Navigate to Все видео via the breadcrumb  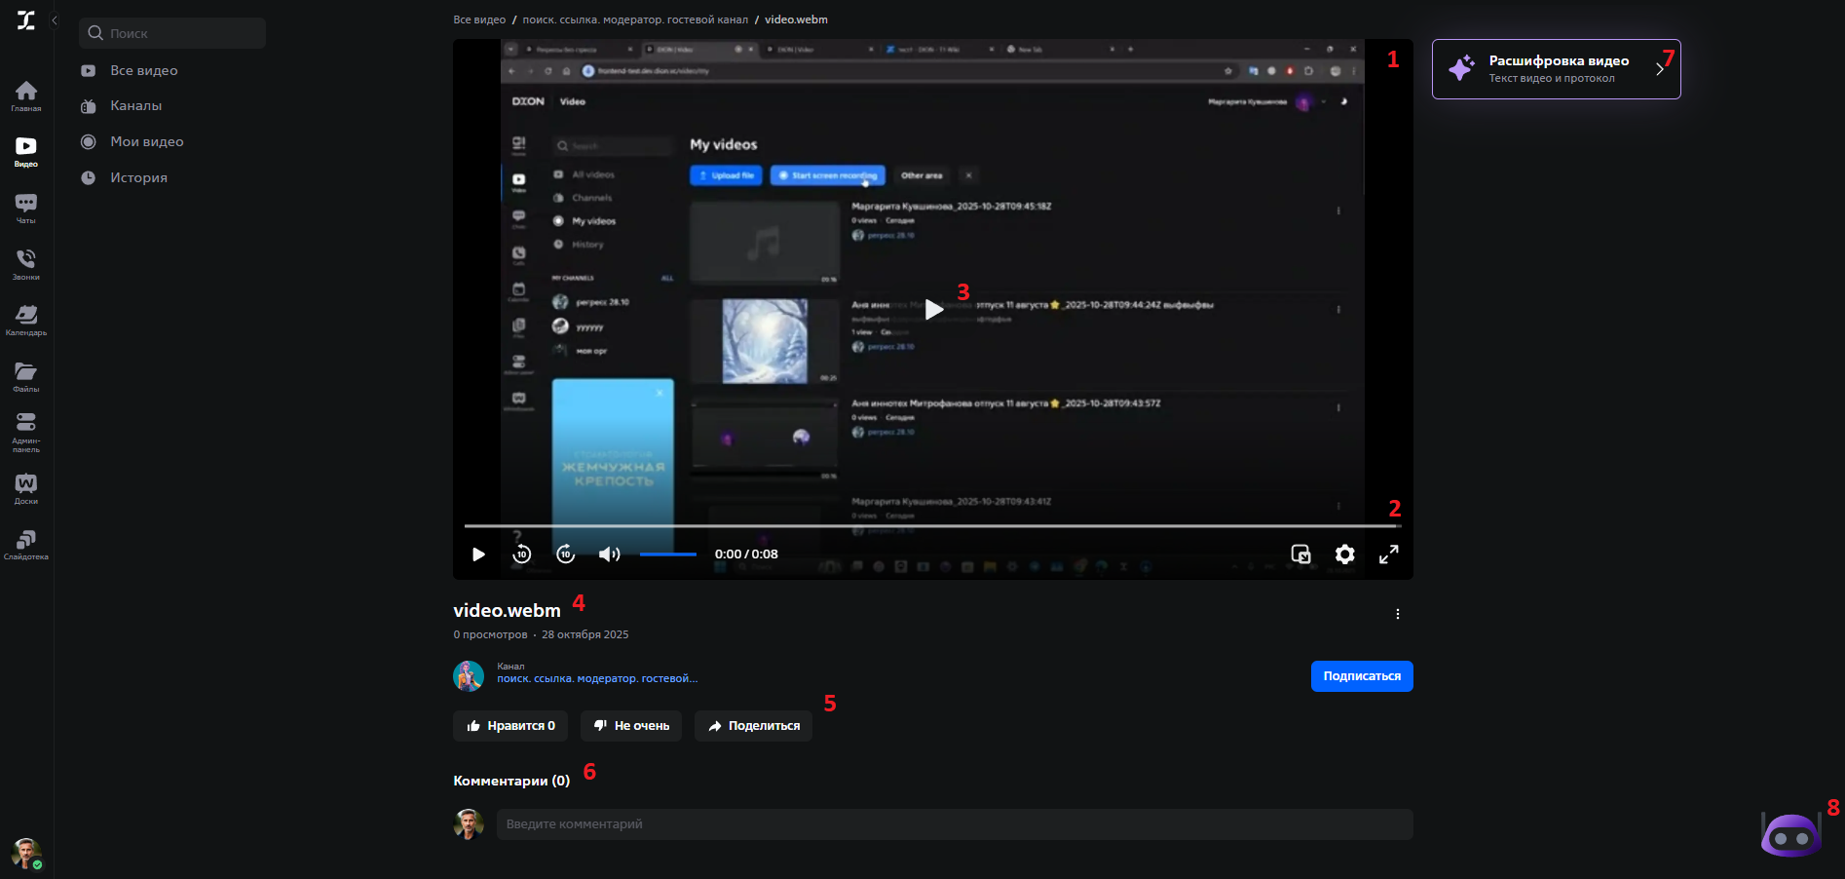(x=478, y=19)
